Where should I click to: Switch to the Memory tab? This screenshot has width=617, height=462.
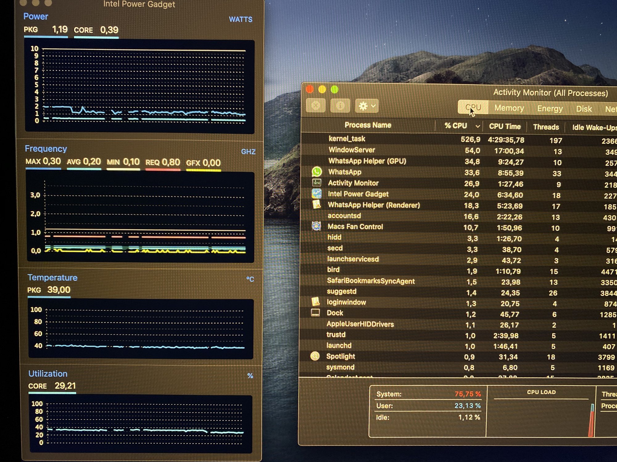(x=509, y=108)
